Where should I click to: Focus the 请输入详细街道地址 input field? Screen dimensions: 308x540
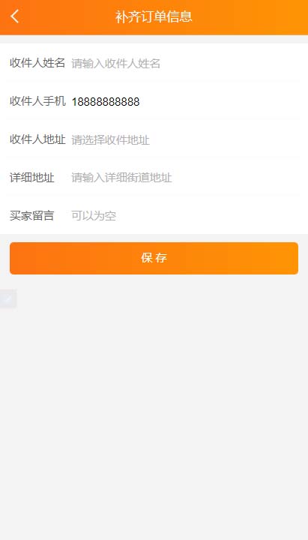point(184,178)
